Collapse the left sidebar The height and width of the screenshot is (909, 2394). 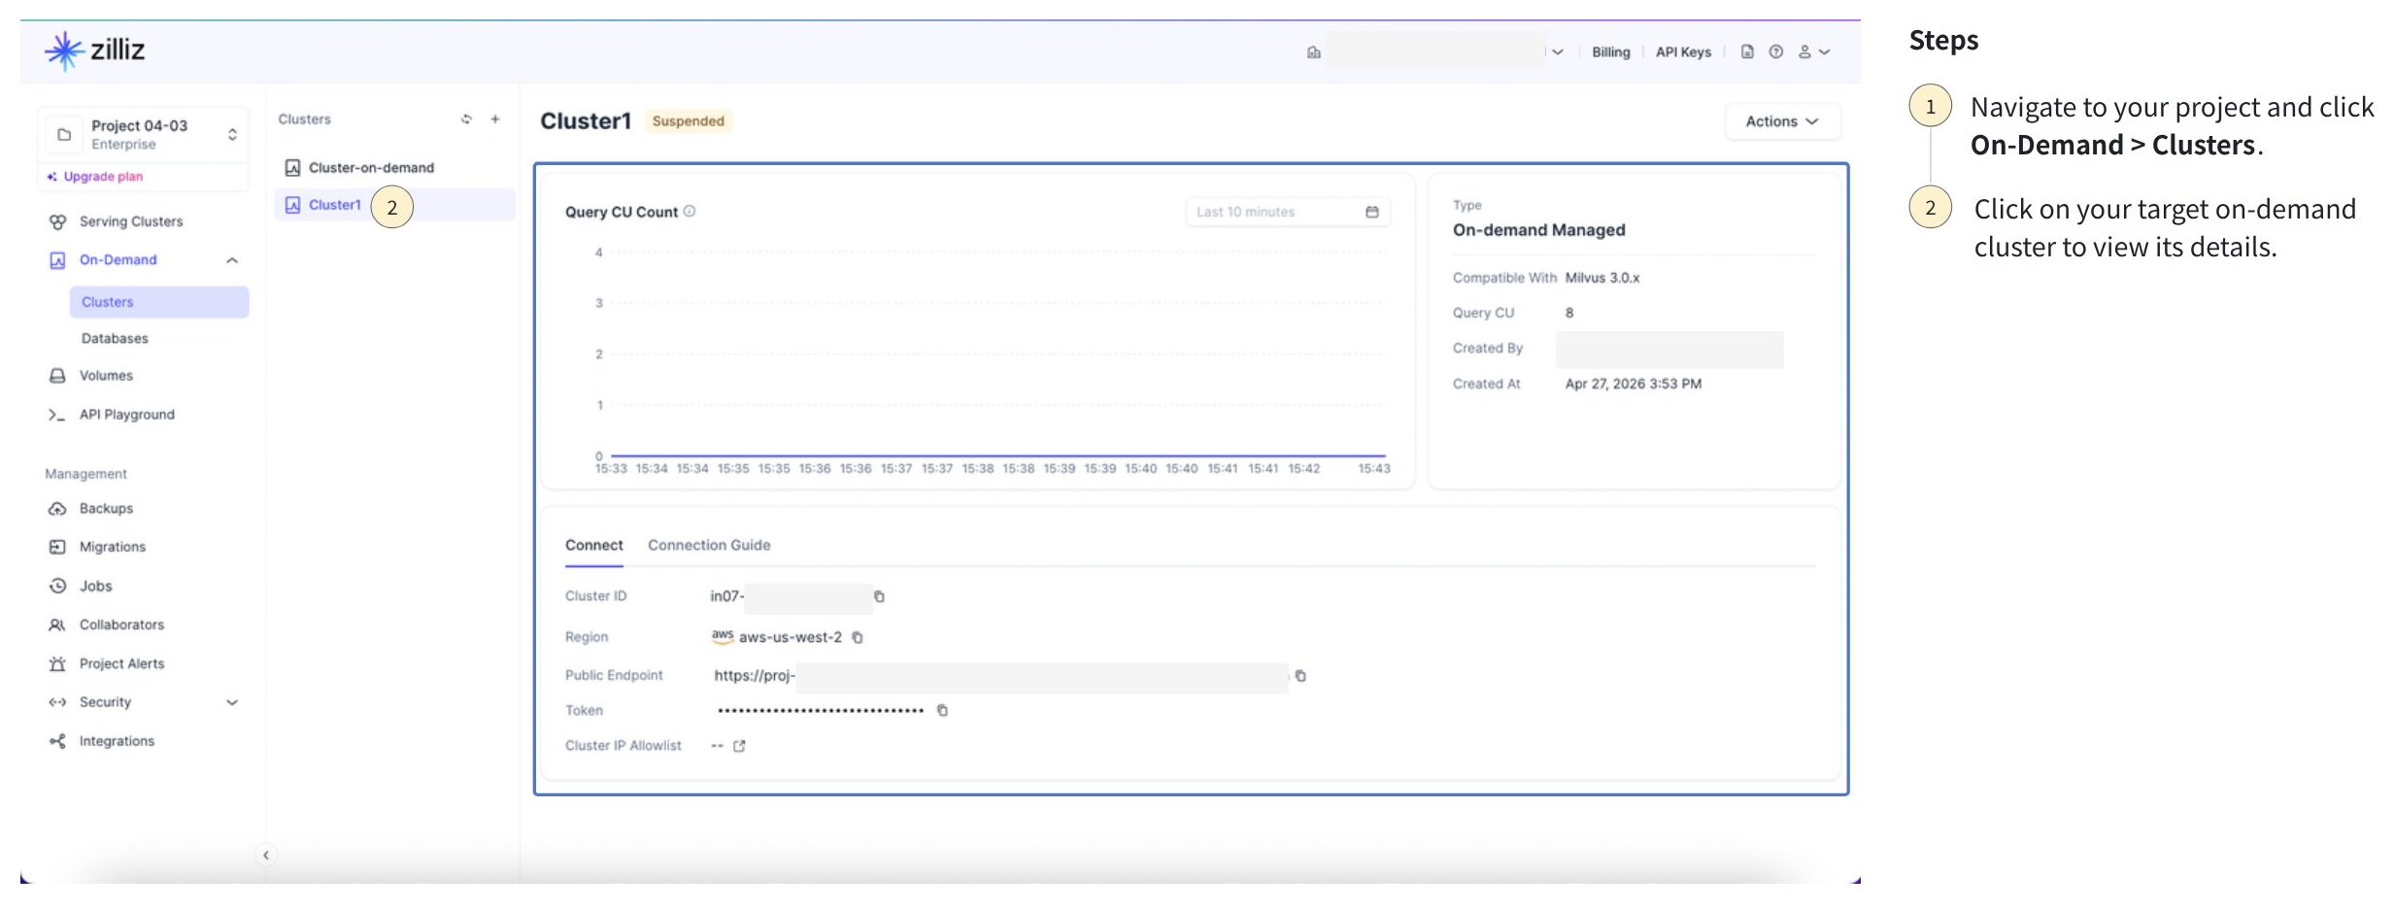pos(265,856)
